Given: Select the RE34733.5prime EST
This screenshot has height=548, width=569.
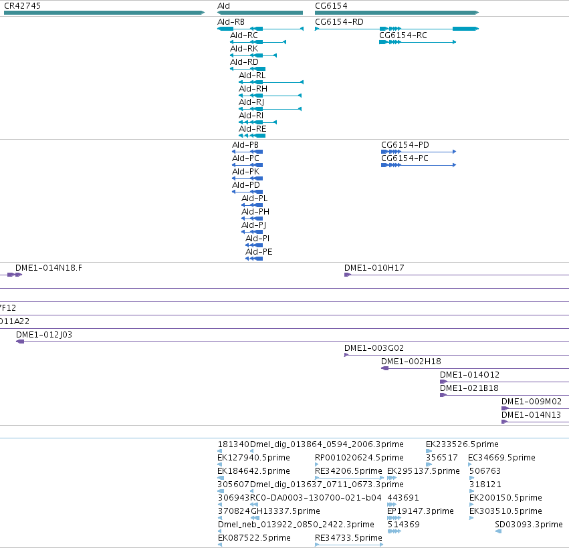Looking at the screenshot, I should click(x=349, y=545).
